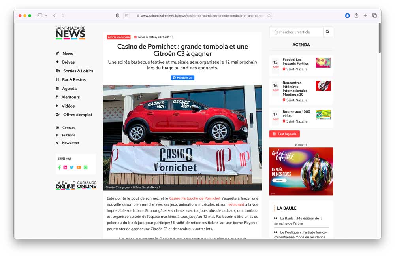Open the Facebook icon under Suivez-nous
Image resolution: width=395 pixels, height=257 pixels.
pyautogui.click(x=59, y=167)
